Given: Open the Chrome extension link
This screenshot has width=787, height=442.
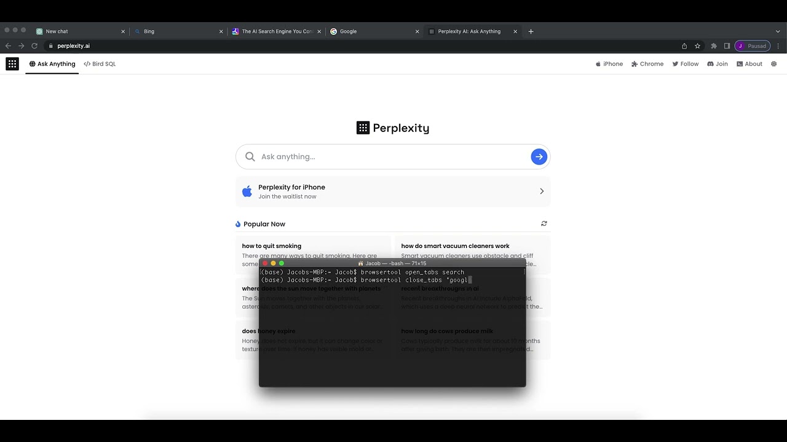Looking at the screenshot, I should click(647, 64).
